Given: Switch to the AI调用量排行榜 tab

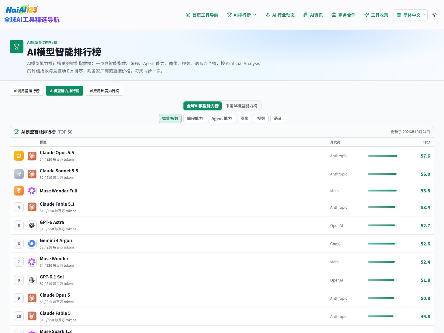Looking at the screenshot, I should coord(27,91).
